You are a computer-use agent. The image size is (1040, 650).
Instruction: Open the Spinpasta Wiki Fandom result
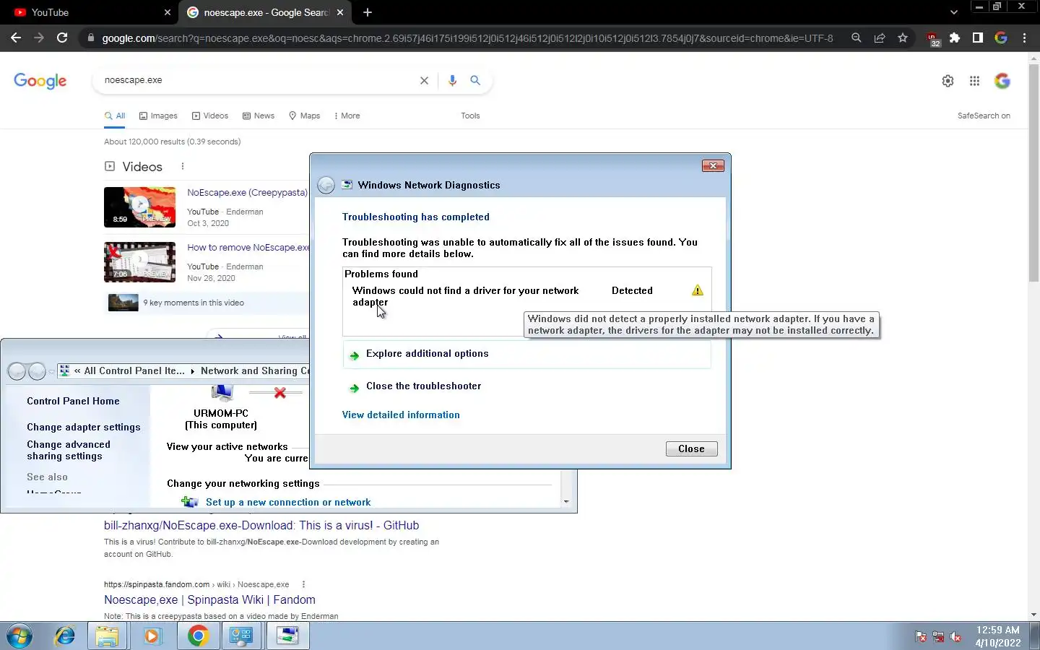tap(209, 600)
